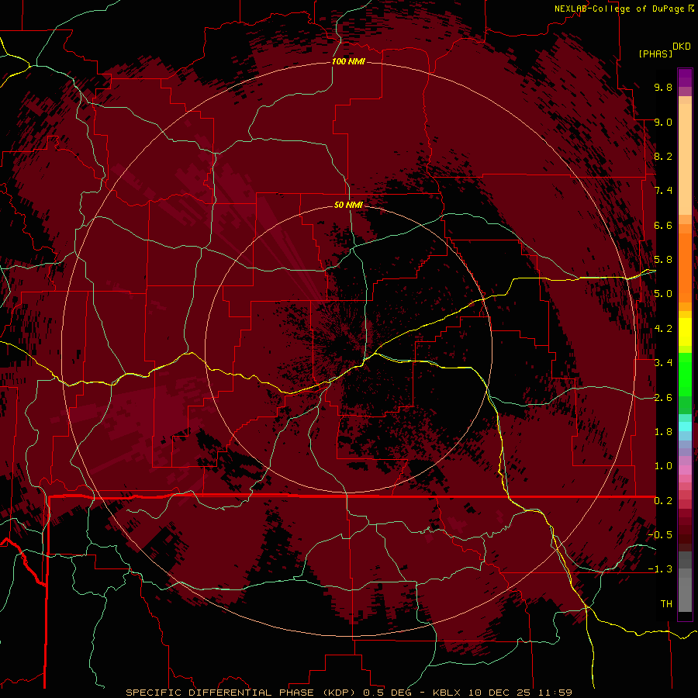Image resolution: width=698 pixels, height=698 pixels.
Task: Select the 9.0 value on color scale
Action: coord(663,122)
